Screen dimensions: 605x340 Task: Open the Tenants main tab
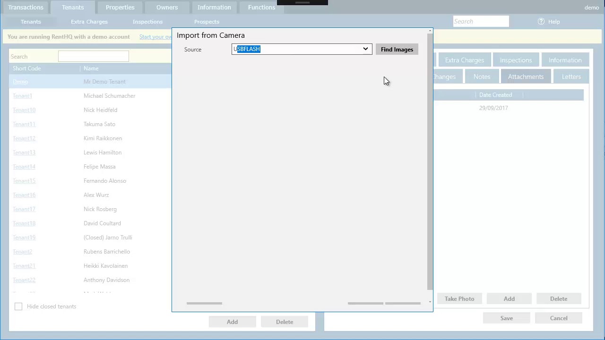pyautogui.click(x=73, y=8)
